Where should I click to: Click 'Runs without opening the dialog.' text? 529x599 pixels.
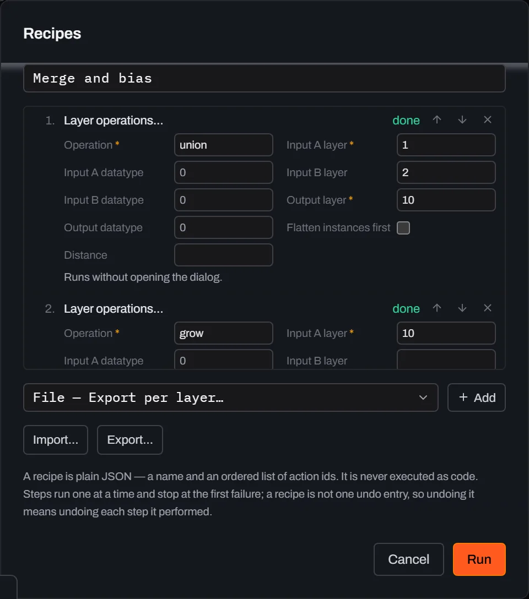[x=143, y=277]
